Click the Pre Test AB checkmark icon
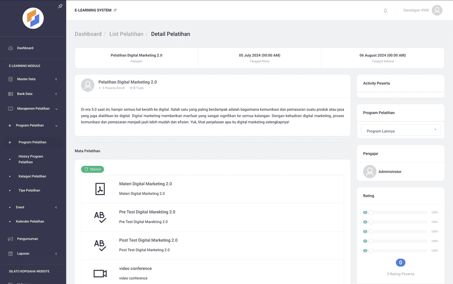Viewport: 453px width, 284px height. (100, 217)
